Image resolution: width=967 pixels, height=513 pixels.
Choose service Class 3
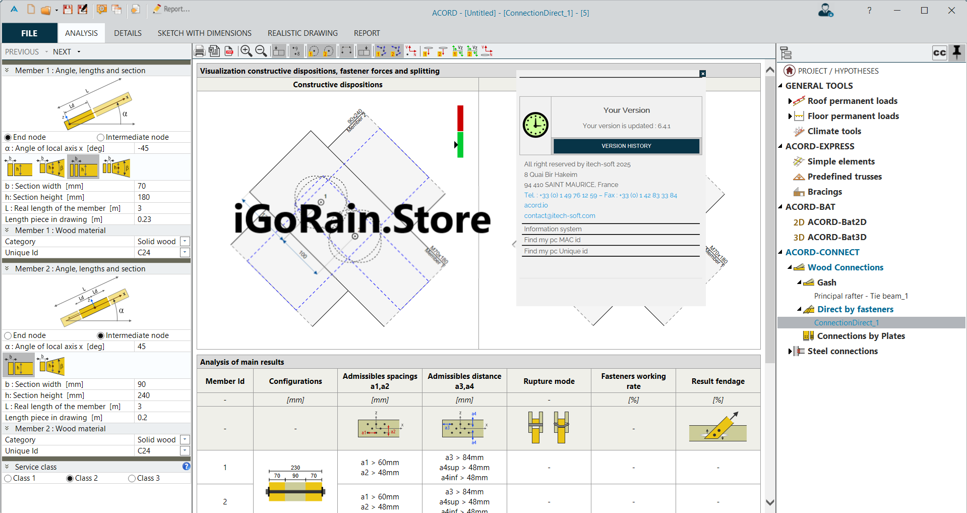[x=132, y=478]
